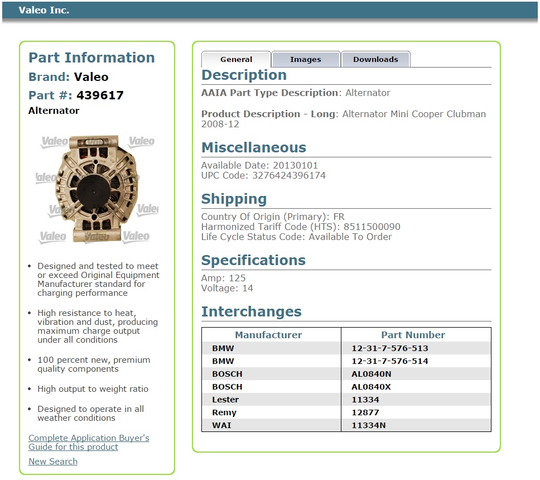The width and height of the screenshot is (540, 480).
Task: Click the BOSCH AL0840N interchange row
Action: (x=346, y=374)
